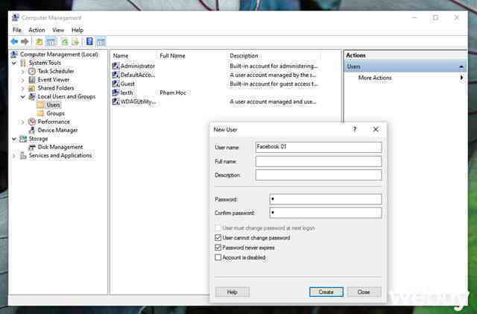Open the blue Help toolbar icon
Viewport: 477px width, 314px height.
(89, 42)
